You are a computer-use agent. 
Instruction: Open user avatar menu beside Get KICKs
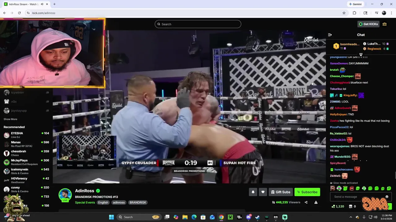[x=385, y=24]
